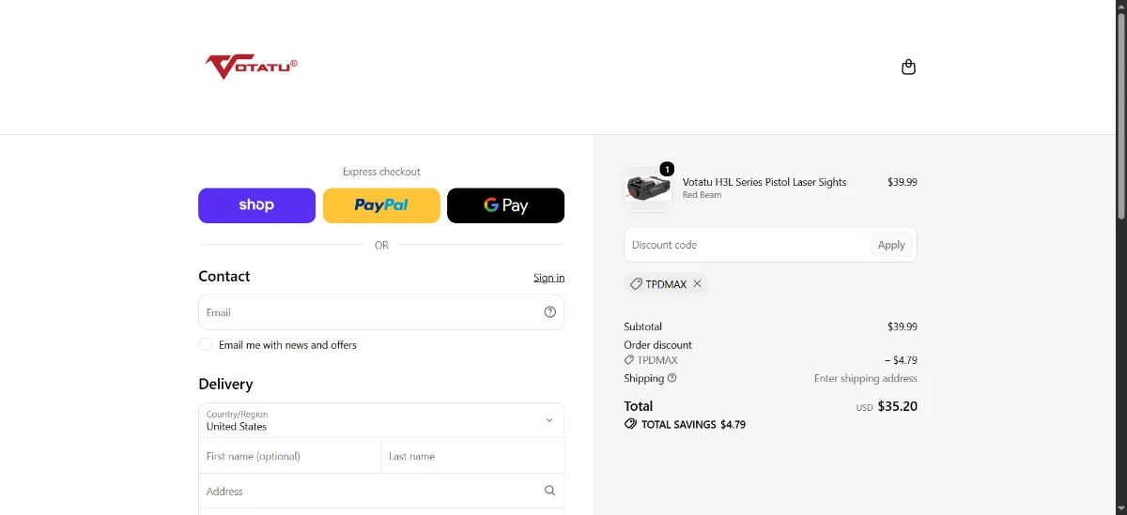
Task: Click the address search magnifier icon
Action: point(550,491)
